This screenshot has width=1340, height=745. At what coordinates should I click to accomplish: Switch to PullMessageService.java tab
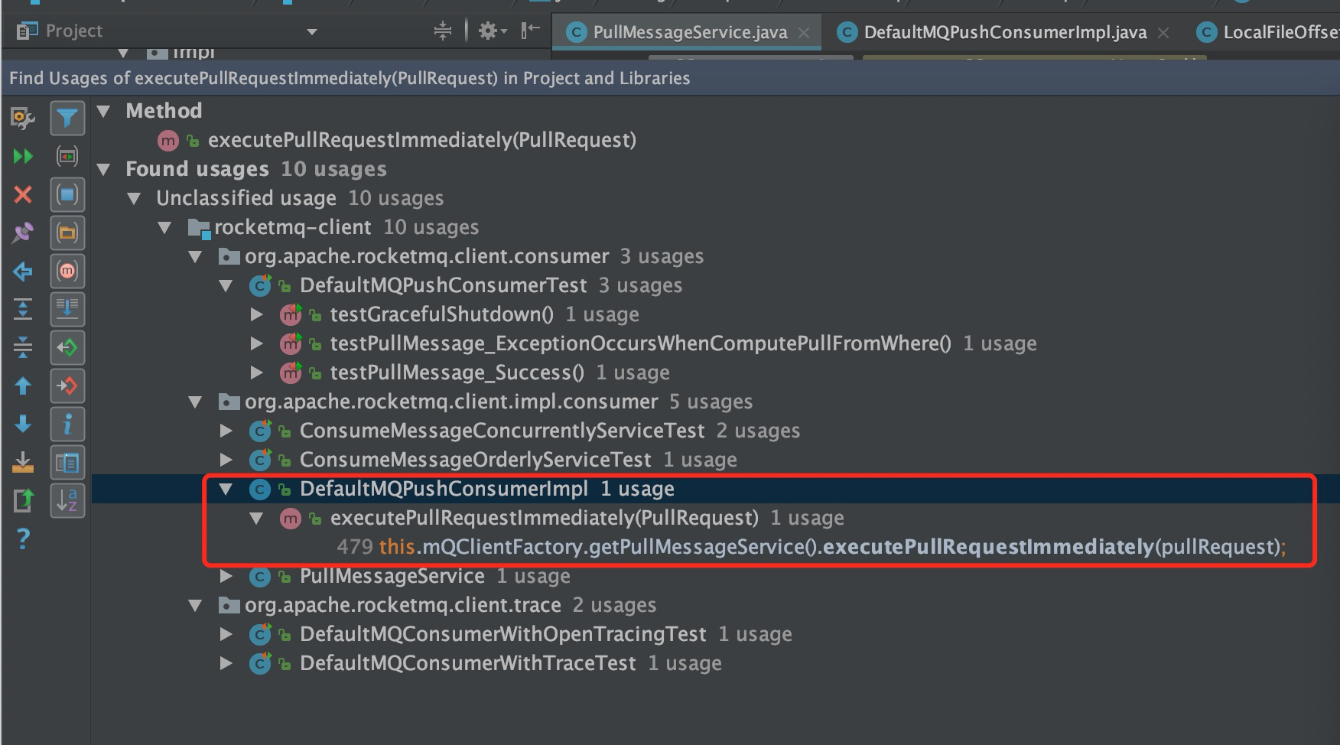[x=689, y=32]
